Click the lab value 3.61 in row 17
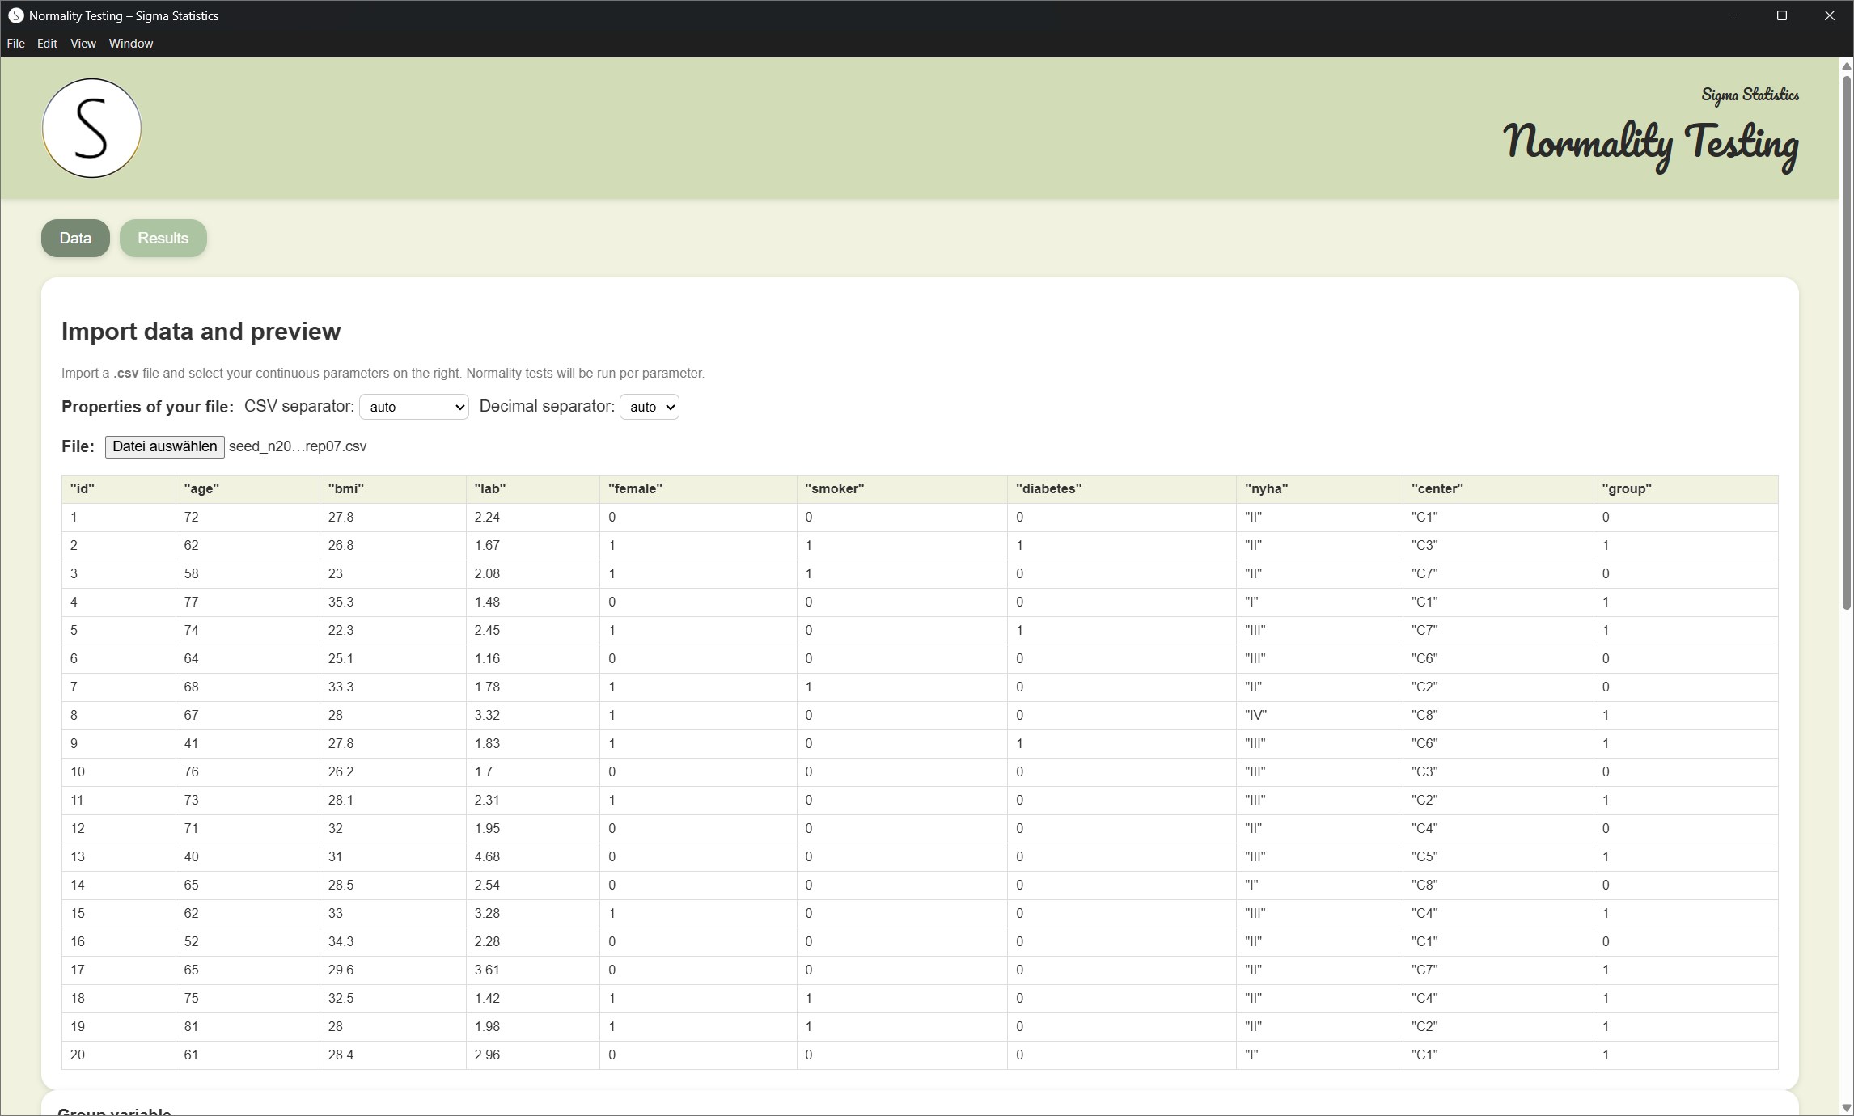The height and width of the screenshot is (1116, 1854). (x=487, y=970)
